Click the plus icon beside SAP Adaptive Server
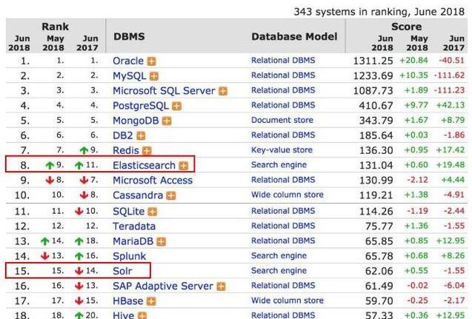Image resolution: width=472 pixels, height=319 pixels. 221,286
